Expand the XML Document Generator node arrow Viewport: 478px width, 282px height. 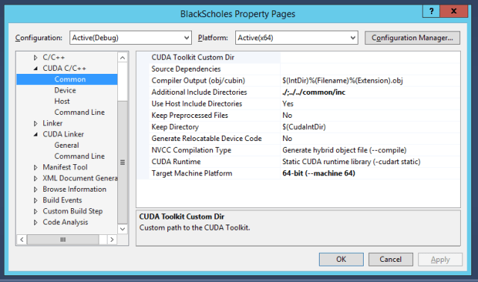36,178
